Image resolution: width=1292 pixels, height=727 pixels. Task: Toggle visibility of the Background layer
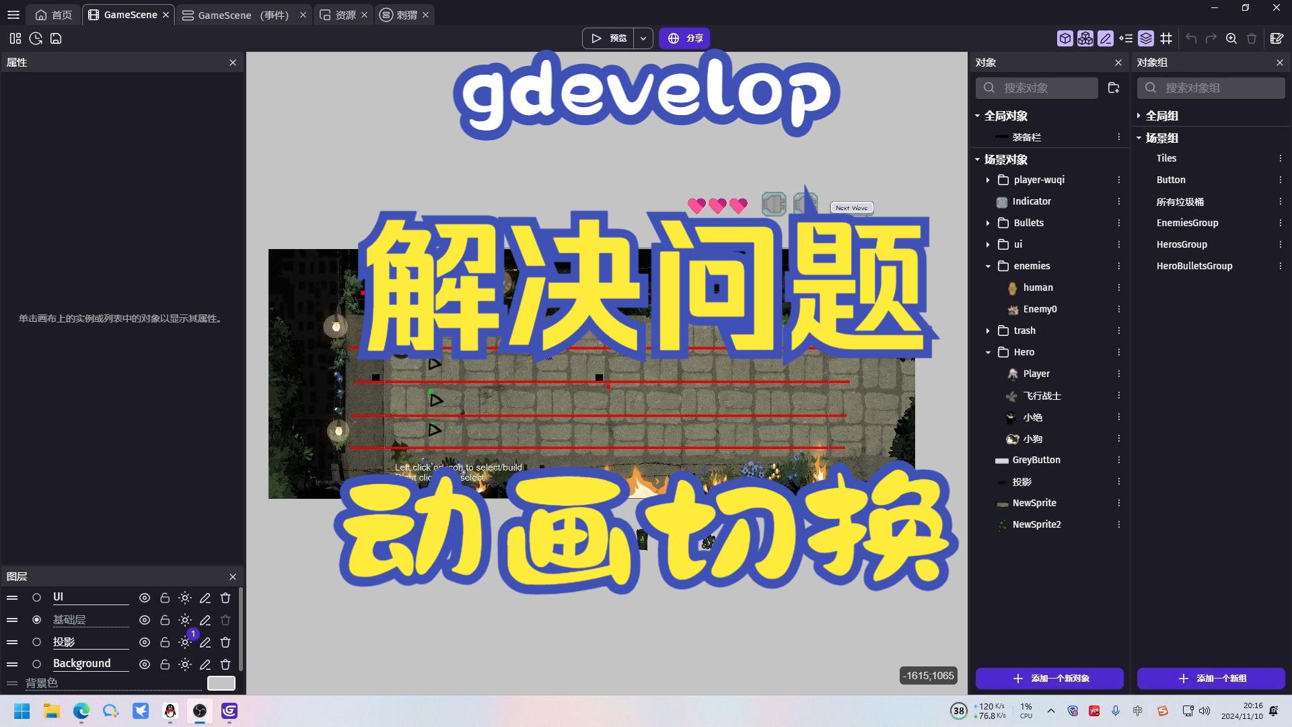pos(144,664)
